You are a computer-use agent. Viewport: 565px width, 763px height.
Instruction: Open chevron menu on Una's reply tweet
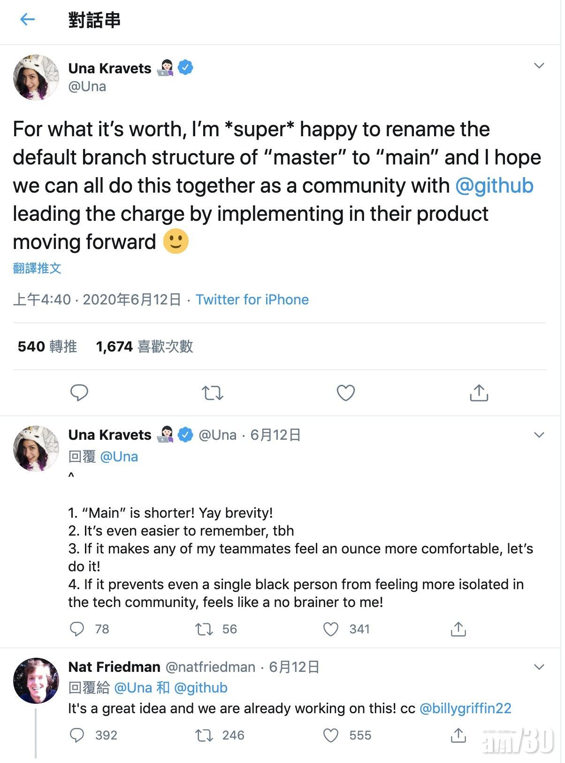pyautogui.click(x=539, y=435)
